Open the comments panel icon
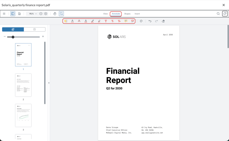229x141 pixels. pos(225,14)
